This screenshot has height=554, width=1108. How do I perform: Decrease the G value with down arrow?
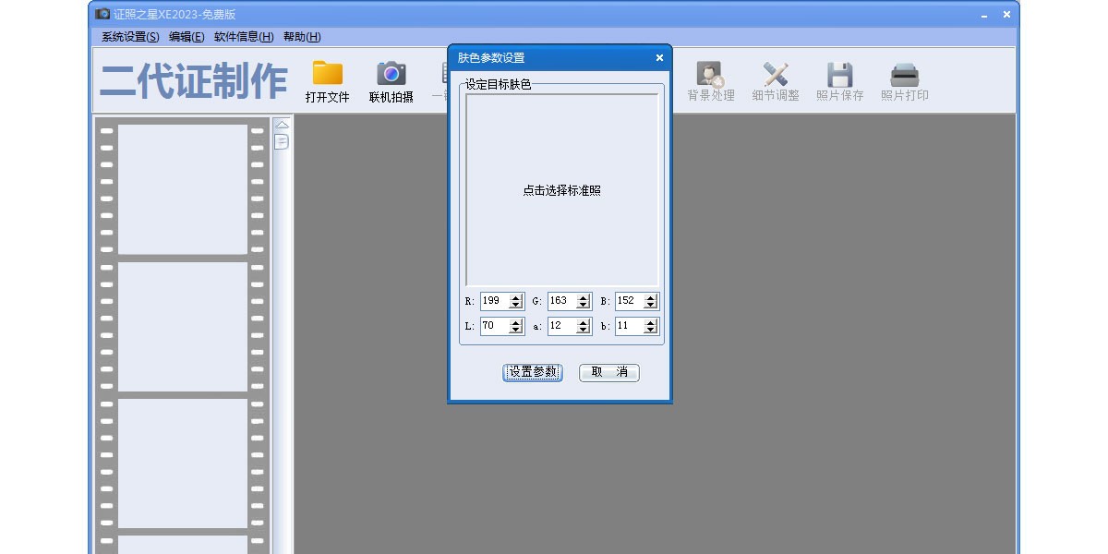point(583,306)
